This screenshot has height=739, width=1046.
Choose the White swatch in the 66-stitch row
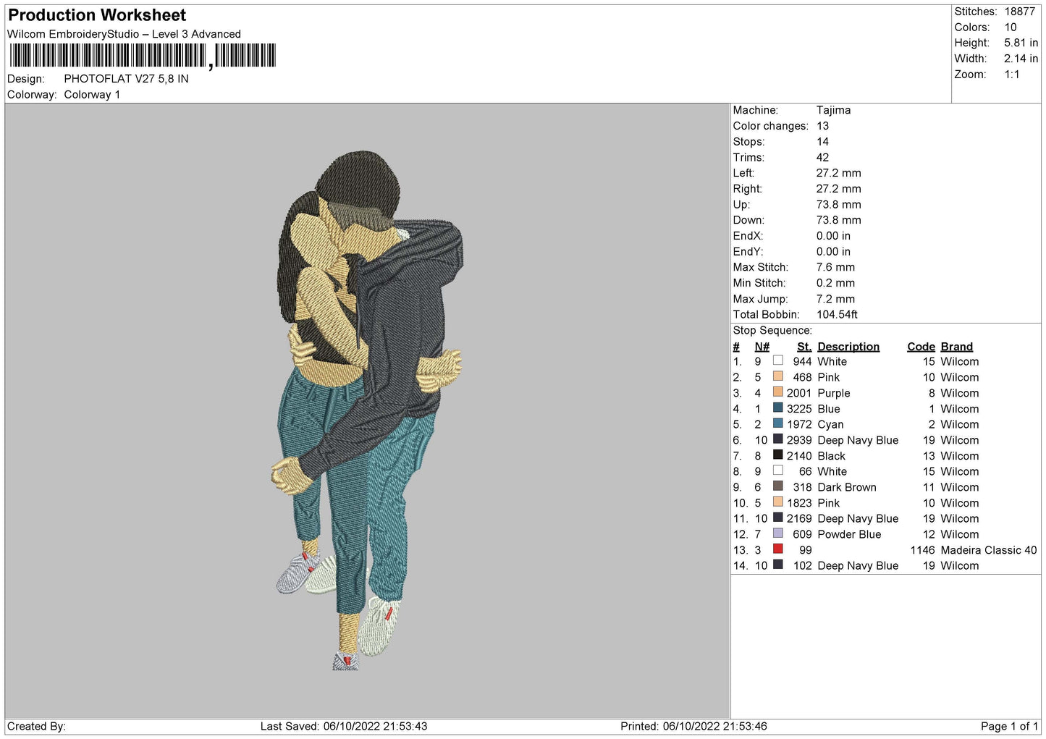(x=777, y=470)
